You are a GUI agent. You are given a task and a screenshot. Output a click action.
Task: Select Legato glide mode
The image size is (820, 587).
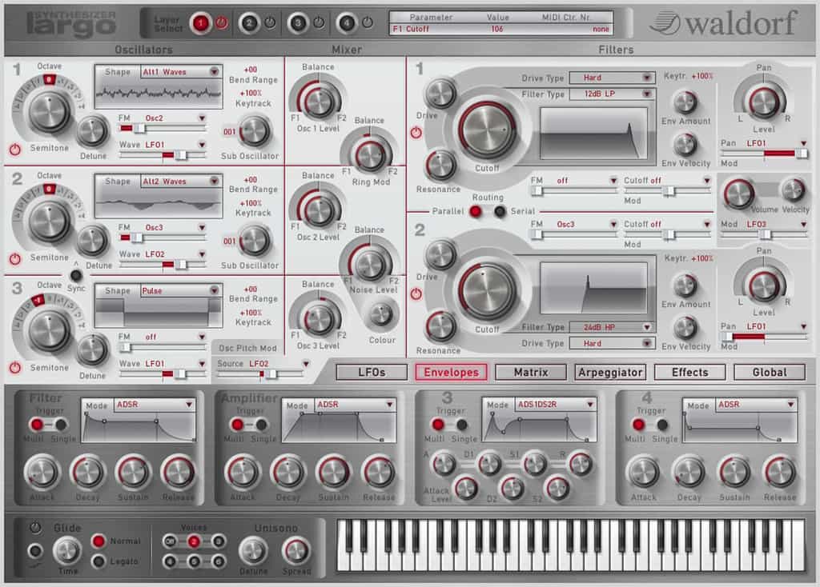(98, 562)
